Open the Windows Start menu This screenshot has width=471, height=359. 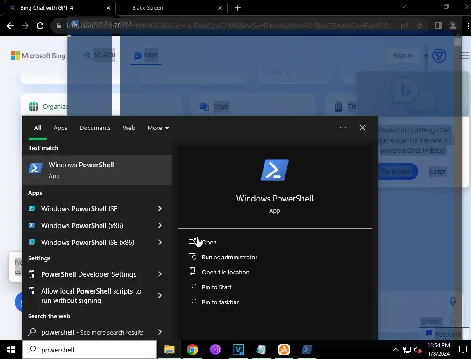(11, 350)
